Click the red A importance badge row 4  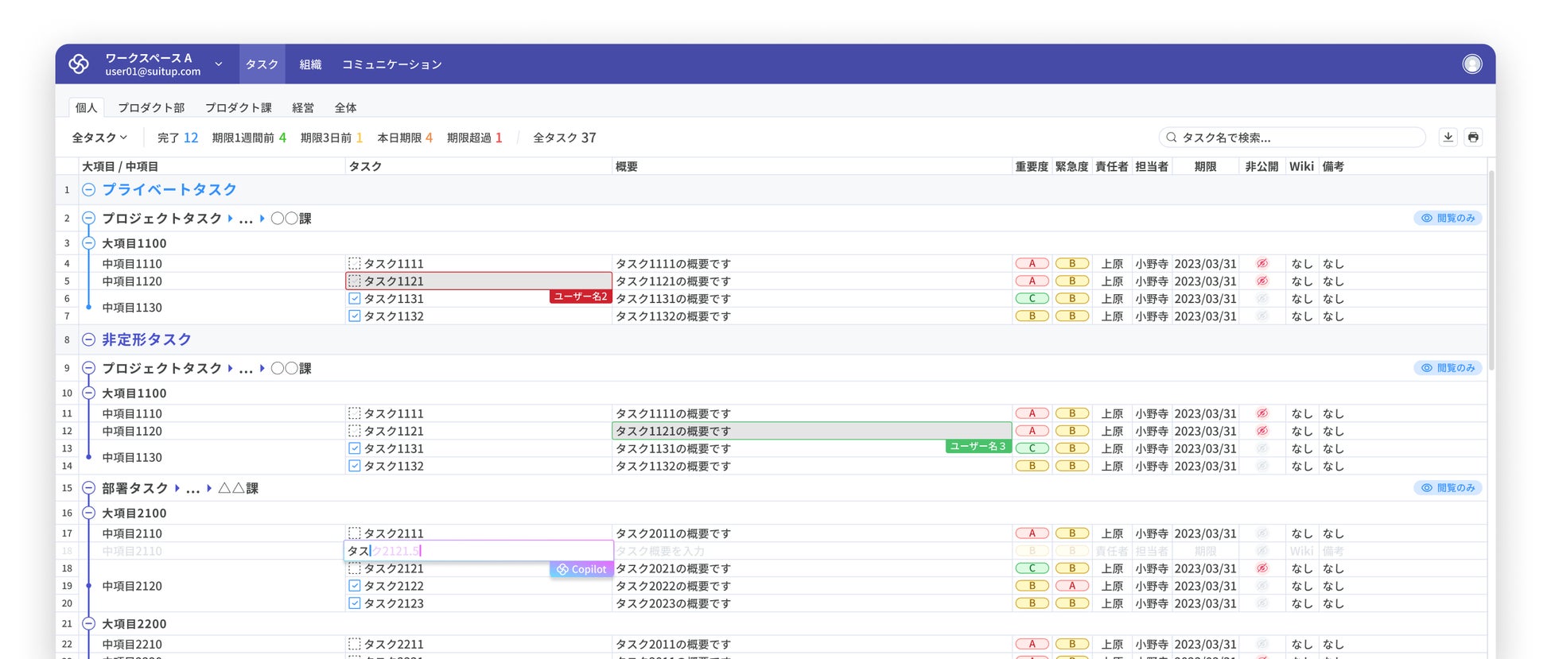tap(1032, 264)
